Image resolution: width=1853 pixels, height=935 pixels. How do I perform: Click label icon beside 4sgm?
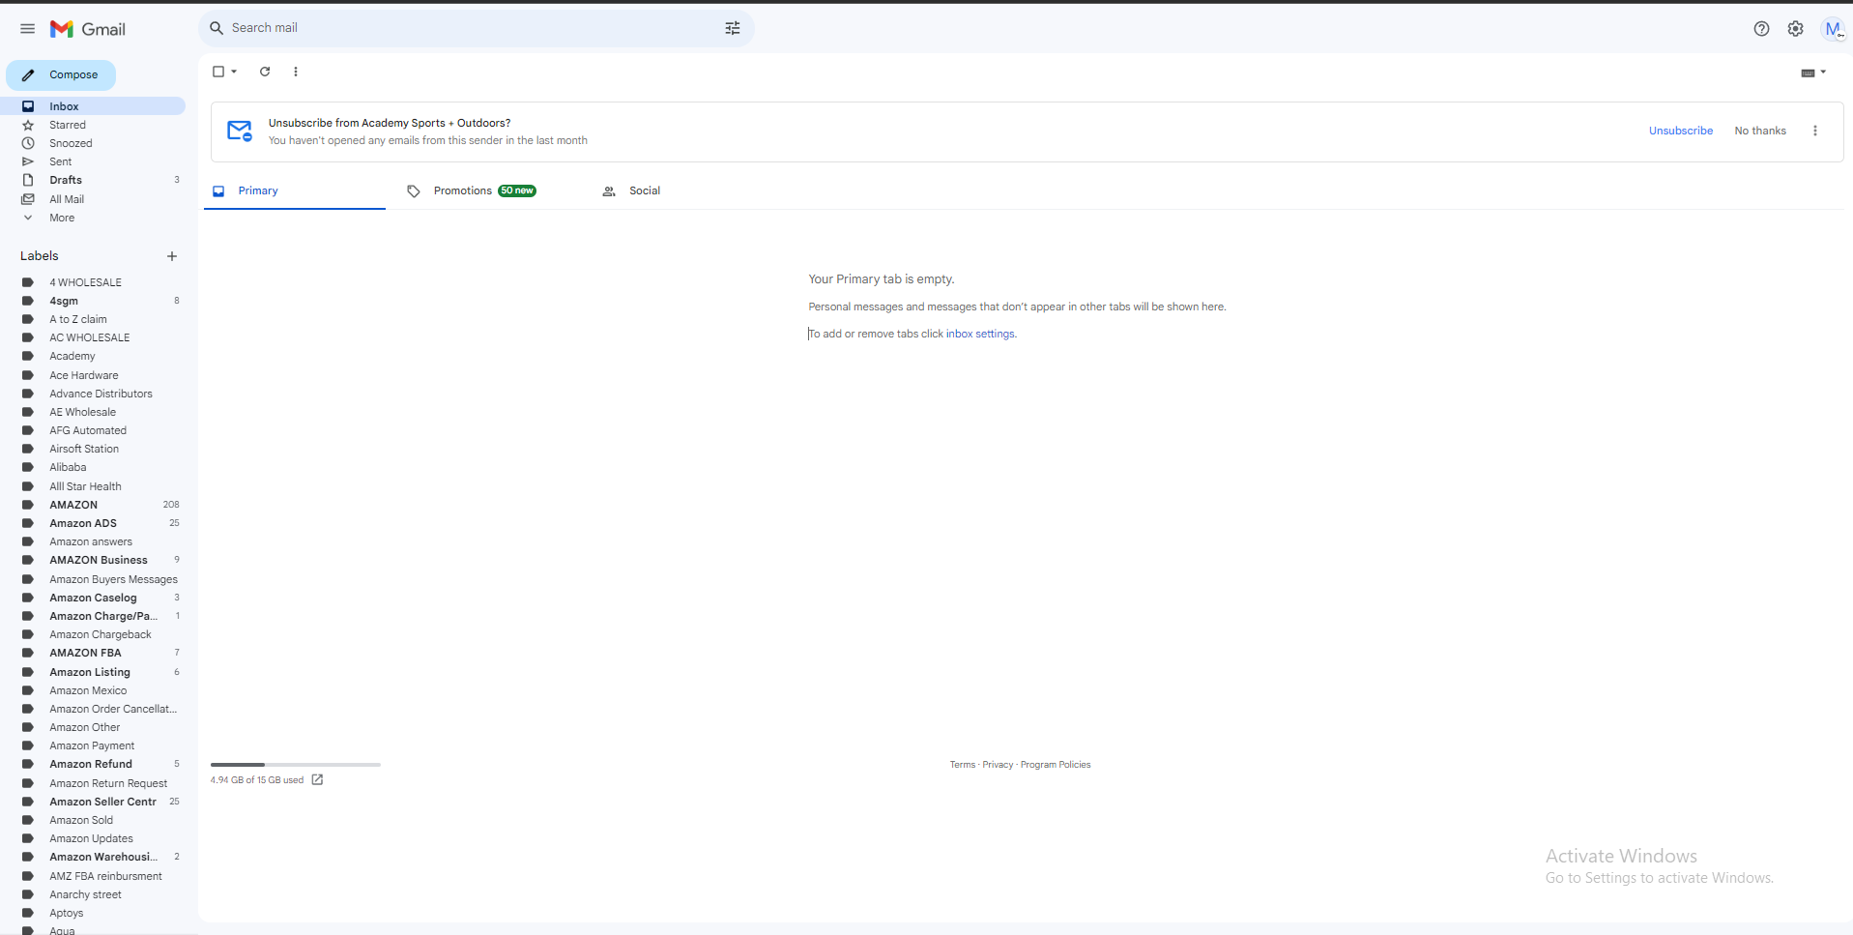click(28, 301)
